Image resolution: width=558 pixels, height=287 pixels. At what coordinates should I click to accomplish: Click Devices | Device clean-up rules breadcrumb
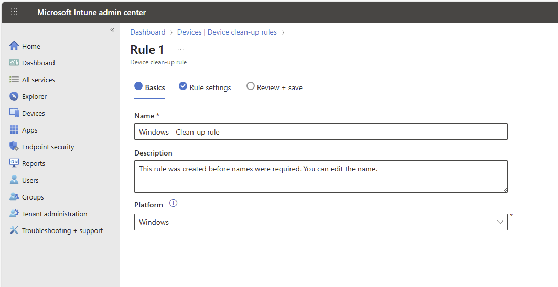[227, 32]
